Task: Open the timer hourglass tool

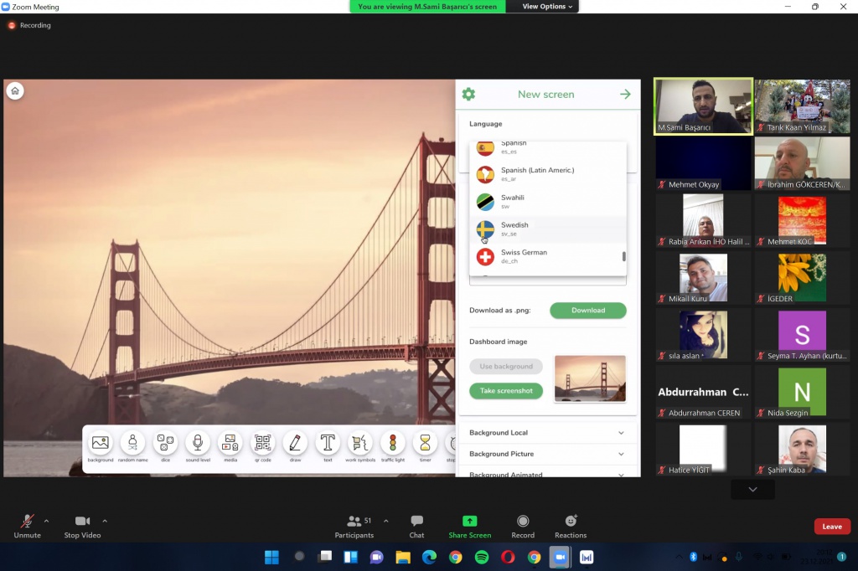Action: pyautogui.click(x=425, y=443)
